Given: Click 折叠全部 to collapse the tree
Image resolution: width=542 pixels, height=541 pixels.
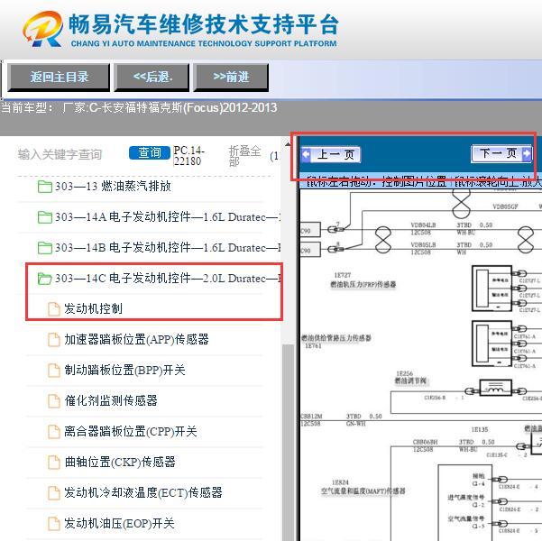Looking at the screenshot, I should (x=244, y=156).
